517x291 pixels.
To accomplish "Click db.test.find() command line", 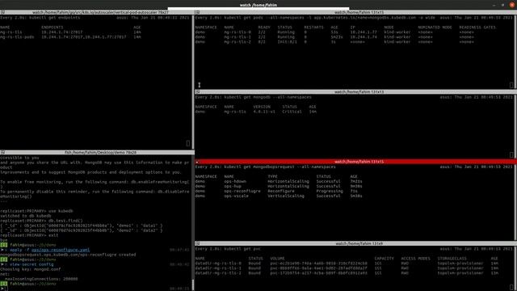I will click(41, 221).
